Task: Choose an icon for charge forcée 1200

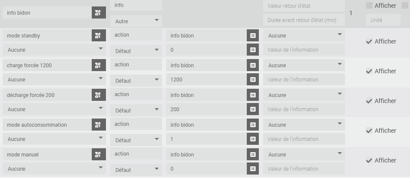Action: coord(99,66)
